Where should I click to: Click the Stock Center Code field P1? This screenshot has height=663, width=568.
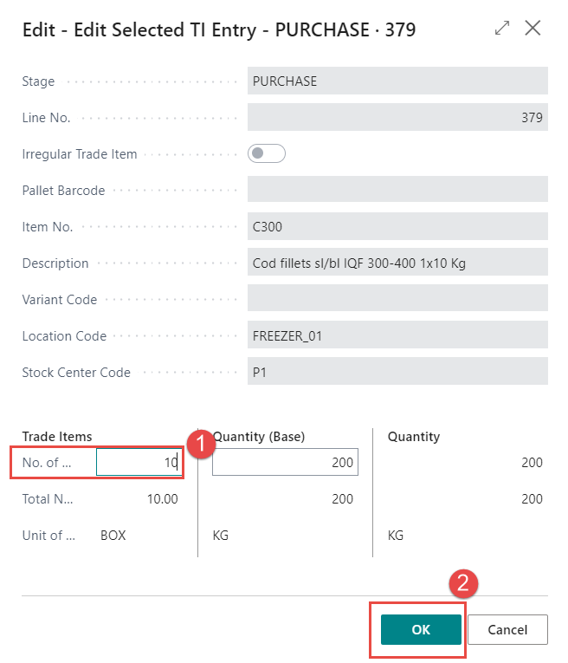397,372
